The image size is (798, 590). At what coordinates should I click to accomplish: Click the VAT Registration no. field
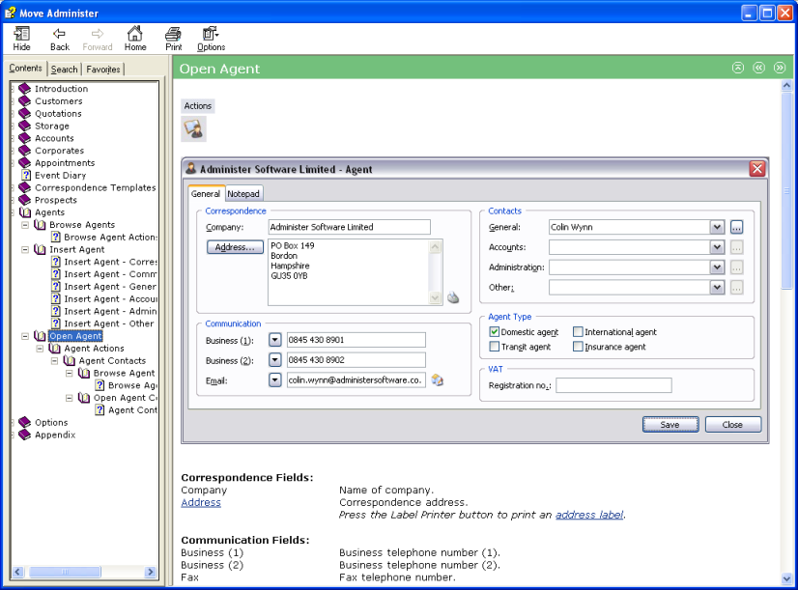click(x=613, y=385)
